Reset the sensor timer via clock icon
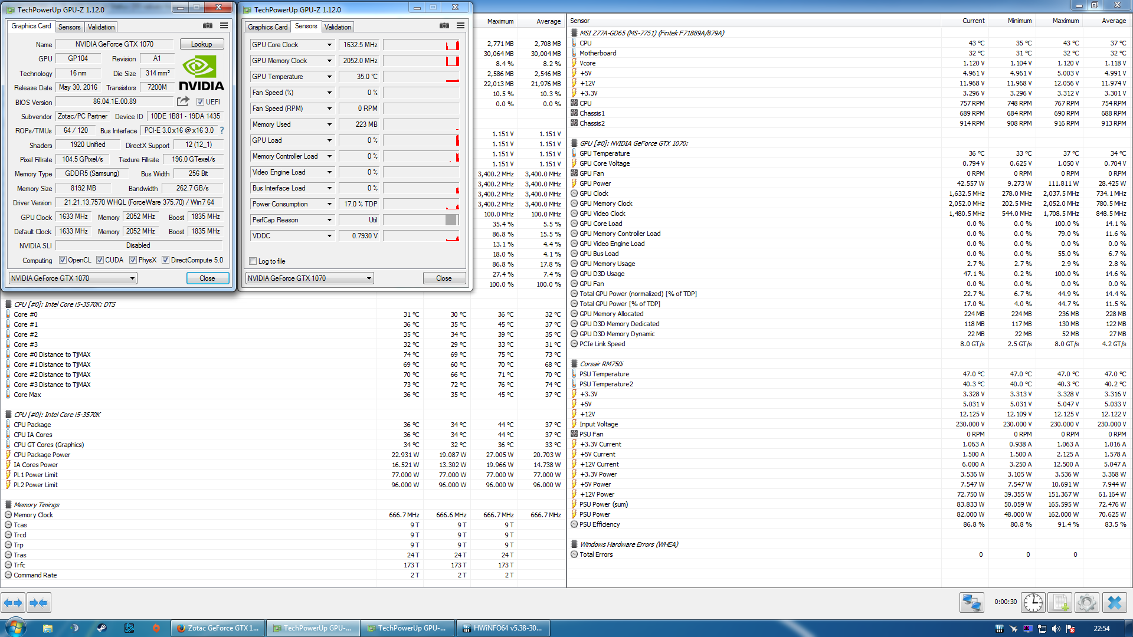The image size is (1133, 637). pyautogui.click(x=1033, y=603)
